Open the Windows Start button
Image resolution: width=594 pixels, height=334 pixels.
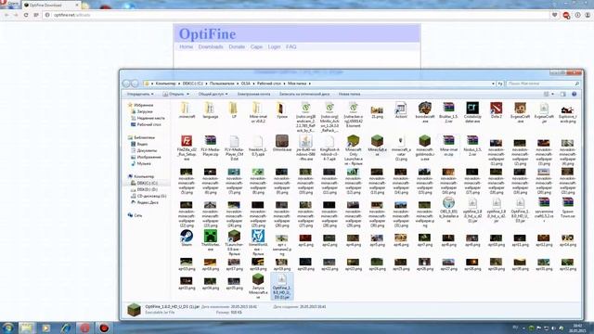7,328
